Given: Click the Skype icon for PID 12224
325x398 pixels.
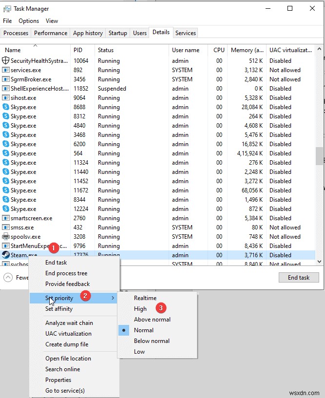Looking at the screenshot, I should click(5, 208).
